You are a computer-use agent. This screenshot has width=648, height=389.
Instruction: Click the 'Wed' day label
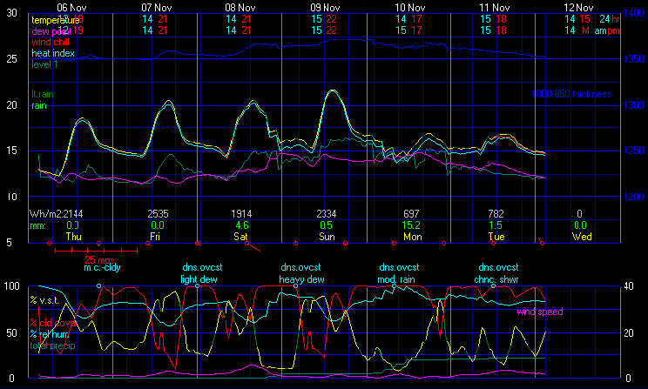[x=582, y=237]
